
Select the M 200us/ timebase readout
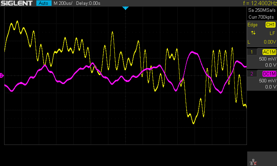click(x=63, y=3)
